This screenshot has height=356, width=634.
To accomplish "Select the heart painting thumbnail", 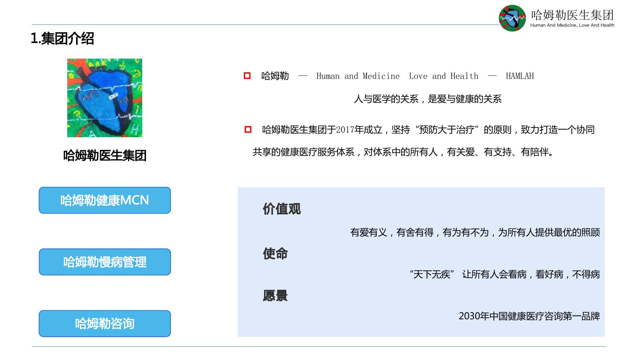I will tap(105, 98).
